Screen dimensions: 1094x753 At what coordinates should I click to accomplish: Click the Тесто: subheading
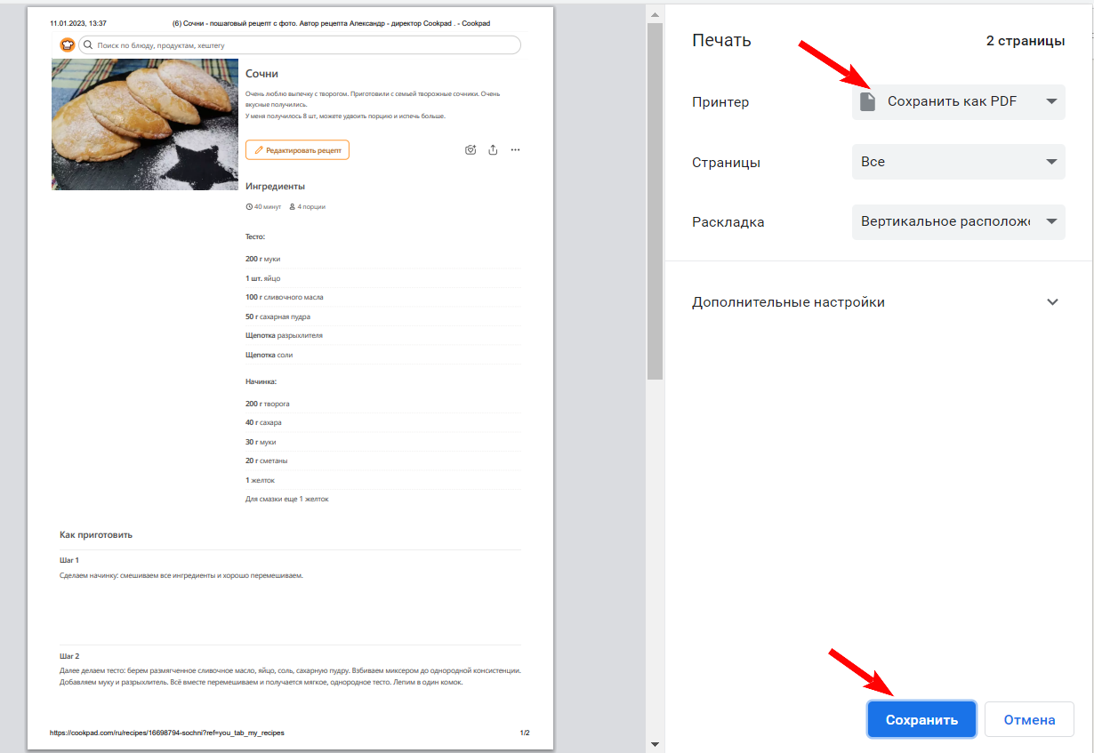pos(255,236)
